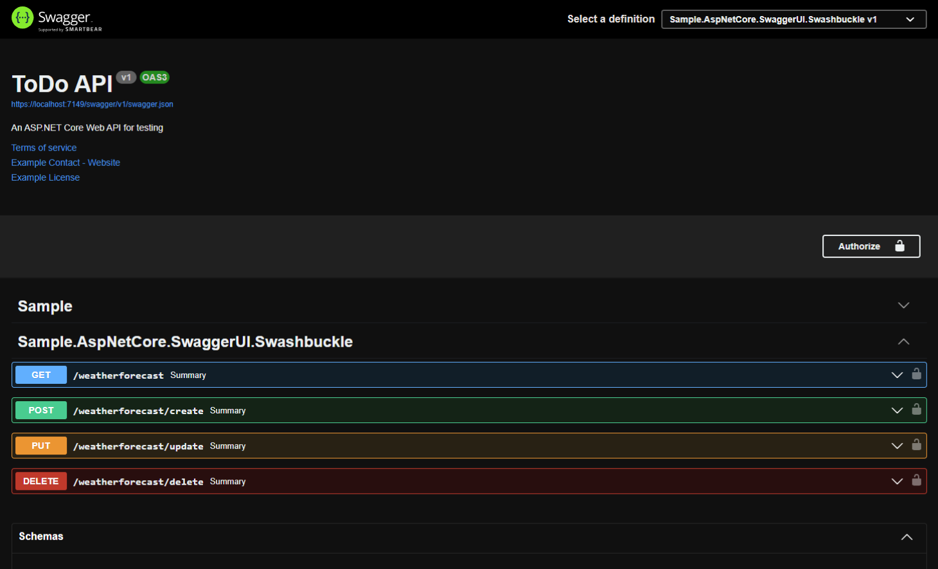Click the v1 version badge
Image resolution: width=938 pixels, height=569 pixels.
[126, 77]
